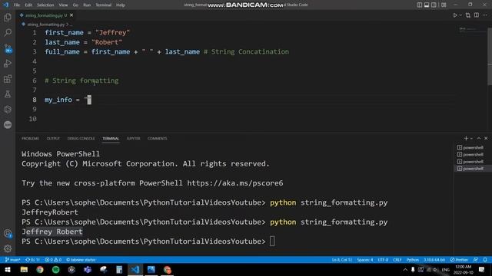The height and width of the screenshot is (276, 492).
Task: Click the string_formatting.py breadcrumb
Action: point(45,24)
